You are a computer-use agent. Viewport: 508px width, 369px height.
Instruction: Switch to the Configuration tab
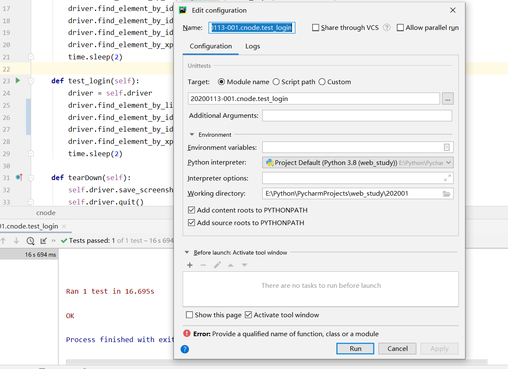[x=210, y=46]
